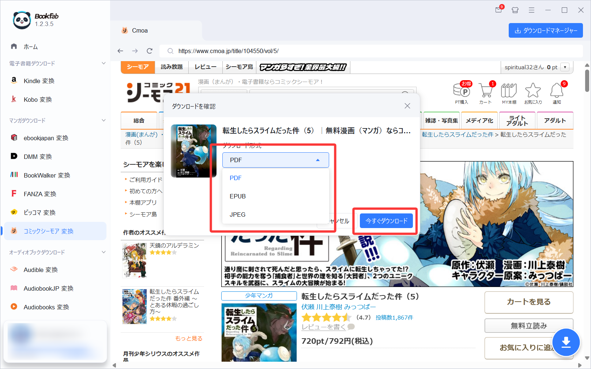Choose EPUB in the format list
The image size is (591, 369).
coord(276,196)
